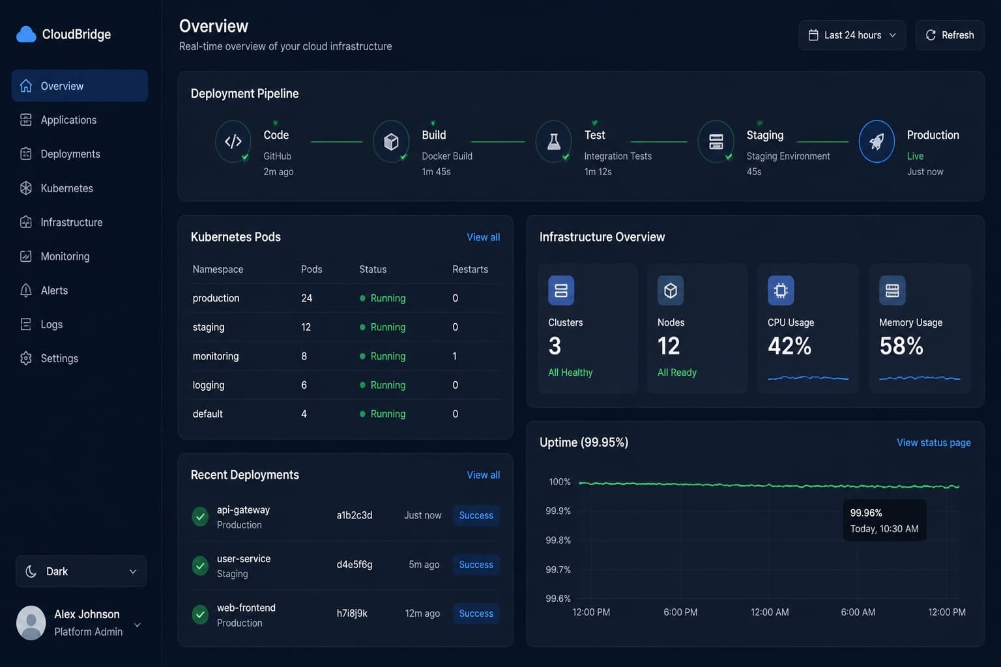Image resolution: width=1001 pixels, height=667 pixels.
Task: Click the web-frontend Success badge
Action: [476, 614]
